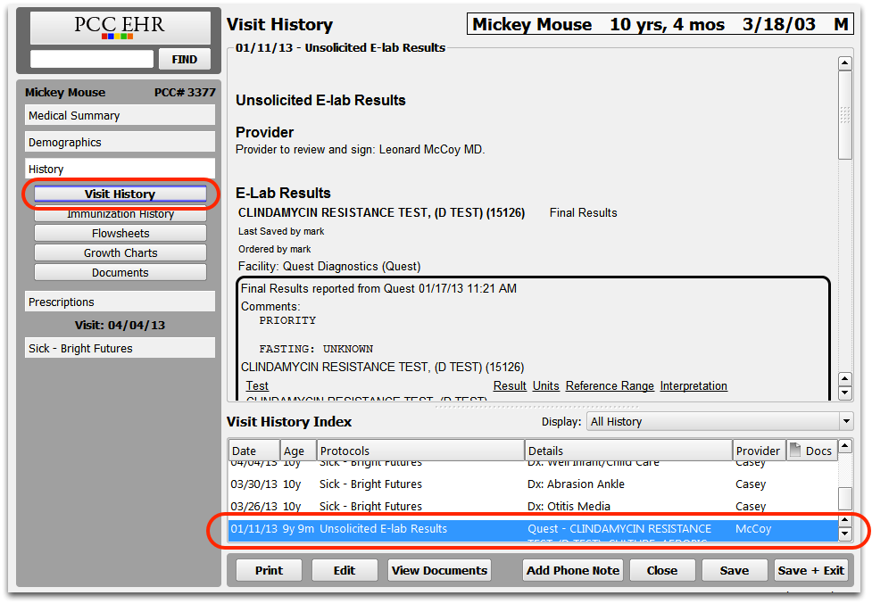Viewport: 872px width, 604px height.
Task: Click the FIND button
Action: point(185,60)
